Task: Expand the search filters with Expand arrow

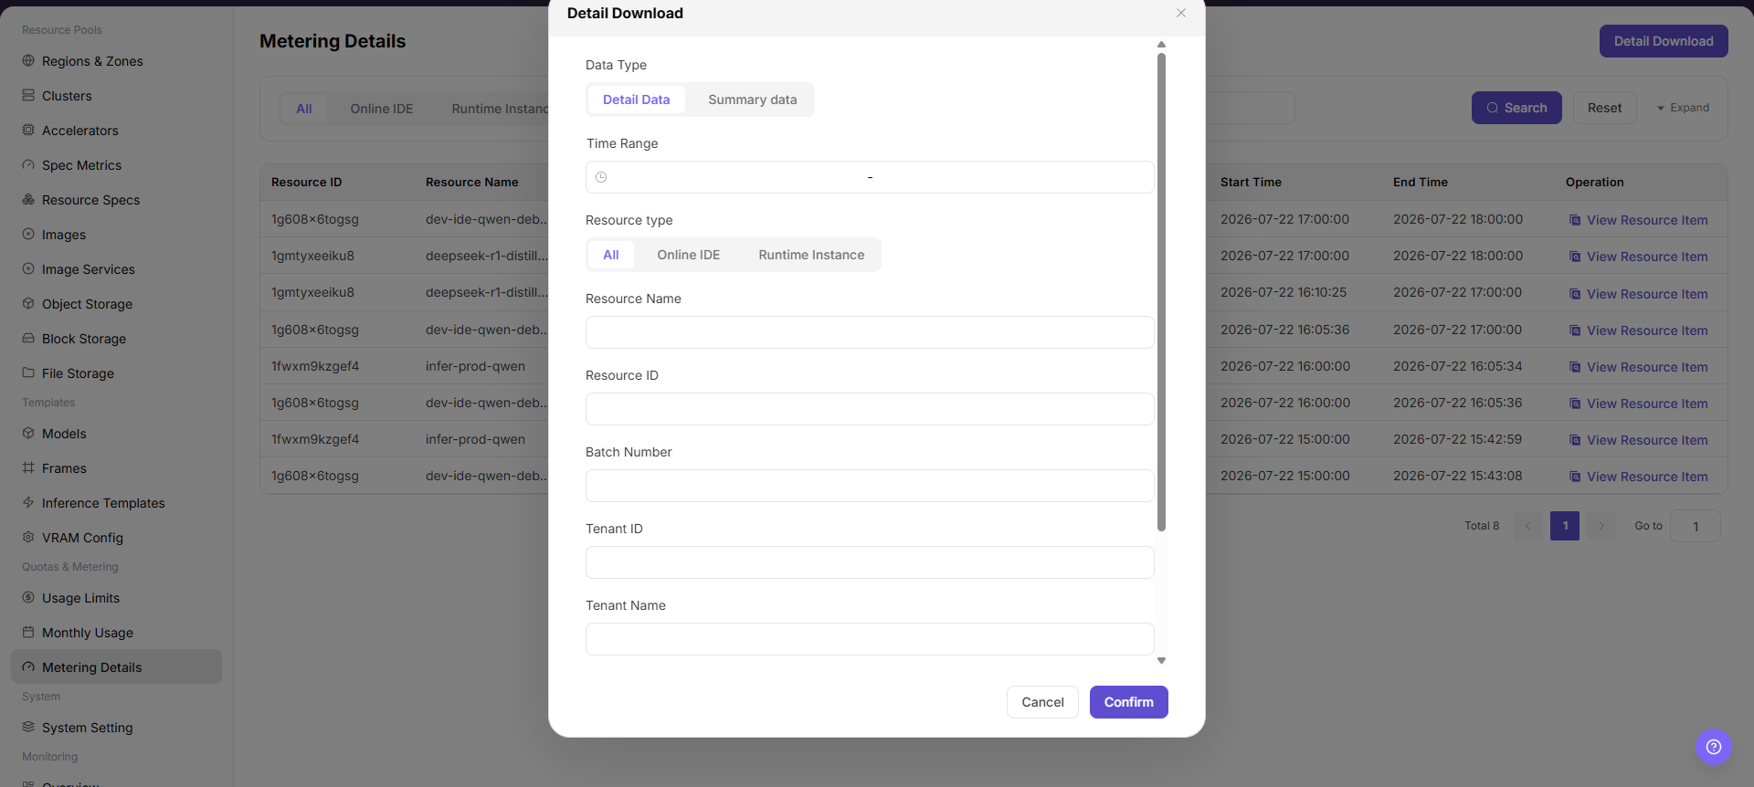Action: coord(1683,108)
